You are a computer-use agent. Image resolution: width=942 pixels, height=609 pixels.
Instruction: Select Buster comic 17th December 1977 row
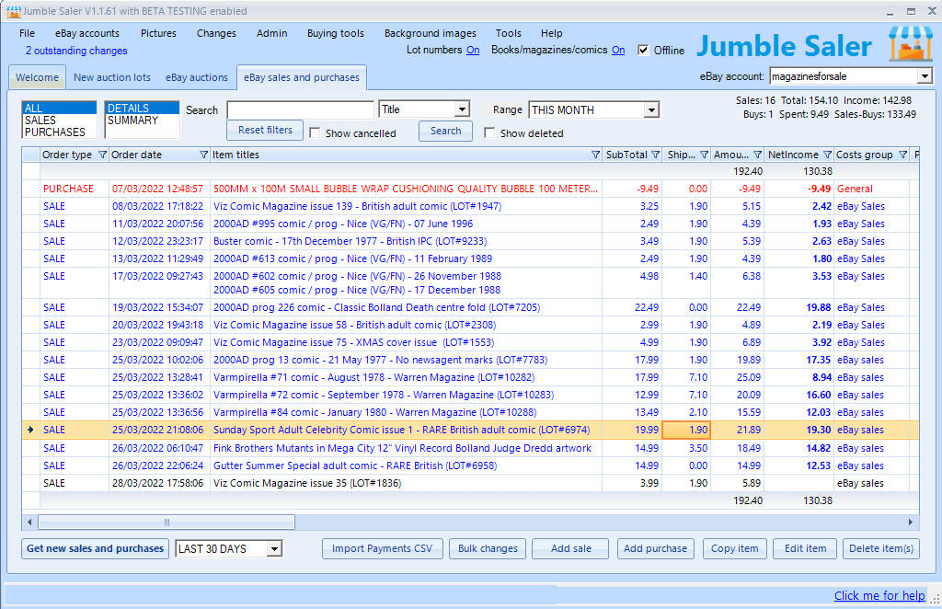(x=470, y=241)
